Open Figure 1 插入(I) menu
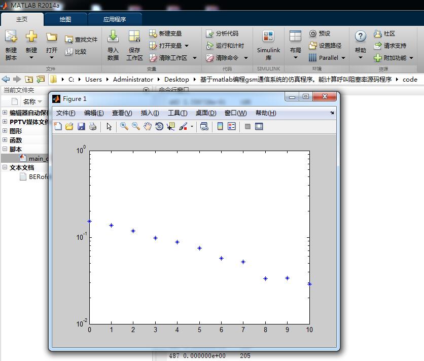424x361 pixels. pos(150,113)
